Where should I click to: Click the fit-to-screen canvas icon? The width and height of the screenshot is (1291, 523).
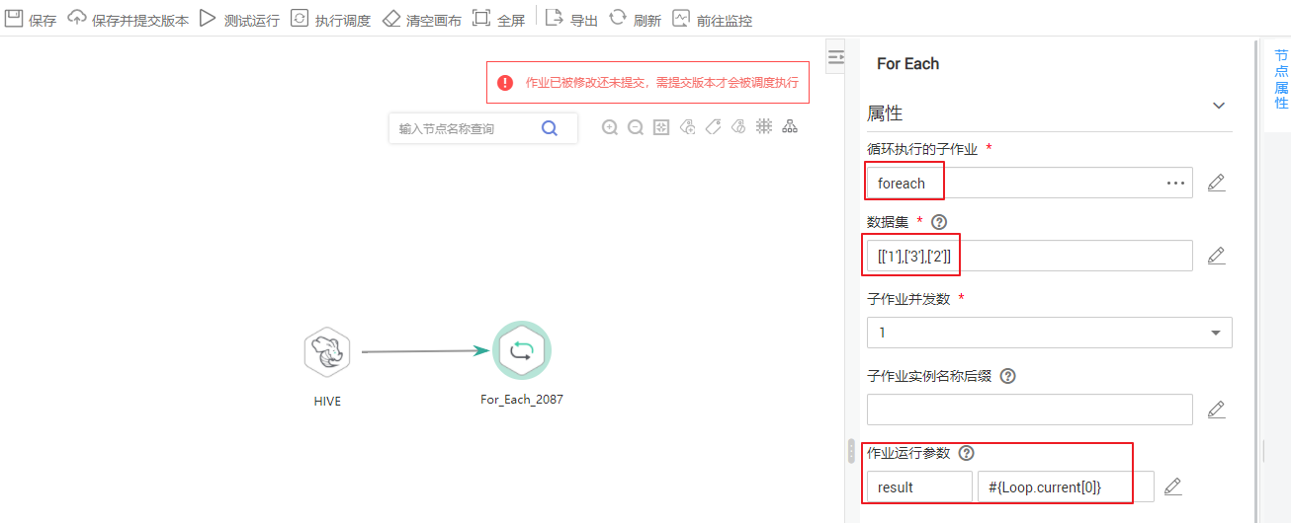click(661, 127)
